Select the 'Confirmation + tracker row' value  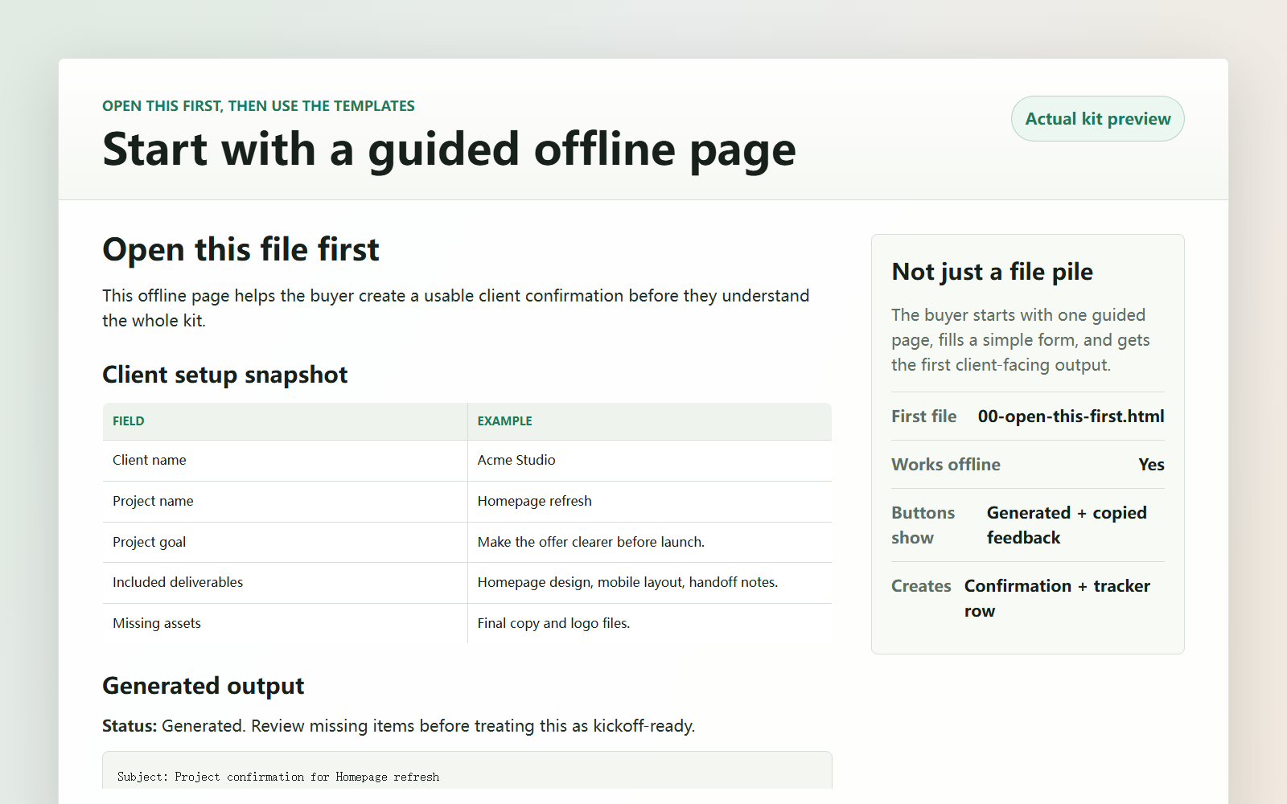tap(1057, 598)
